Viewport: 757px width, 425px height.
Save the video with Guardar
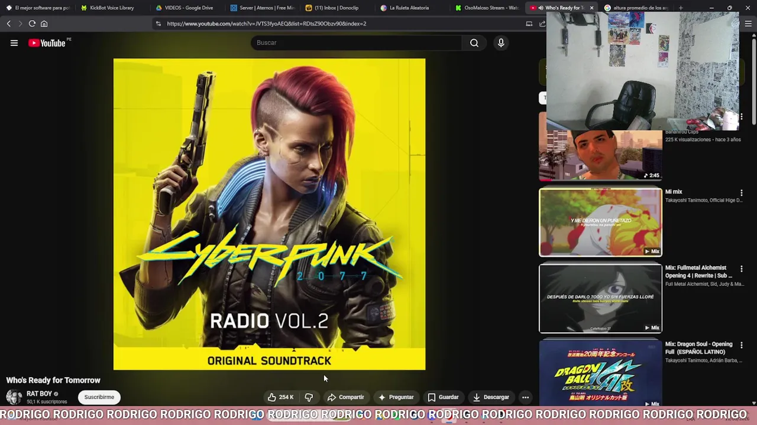[x=443, y=397]
